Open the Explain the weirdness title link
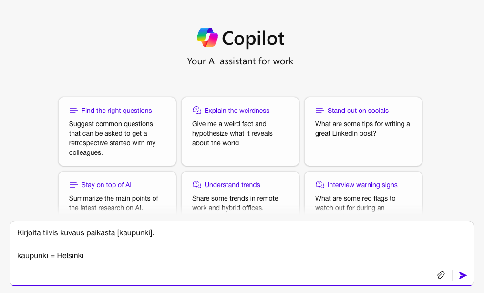Image resolution: width=484 pixels, height=293 pixels. 237,111
